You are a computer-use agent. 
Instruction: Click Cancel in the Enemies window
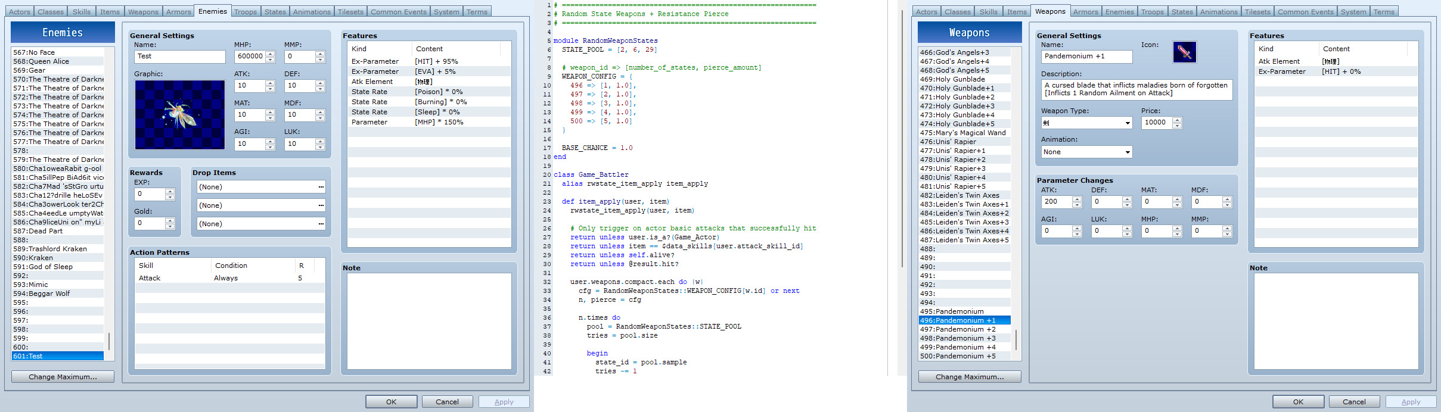448,402
